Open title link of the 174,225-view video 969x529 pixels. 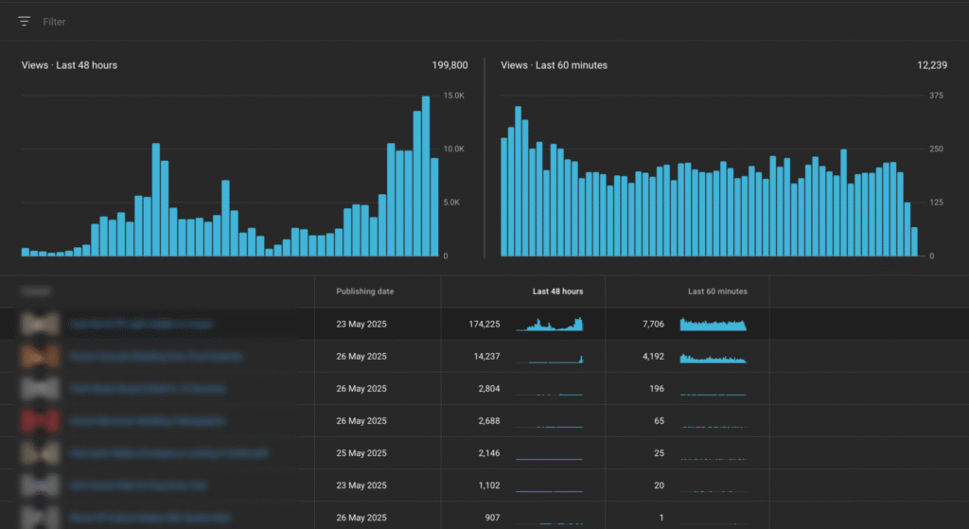(x=141, y=324)
